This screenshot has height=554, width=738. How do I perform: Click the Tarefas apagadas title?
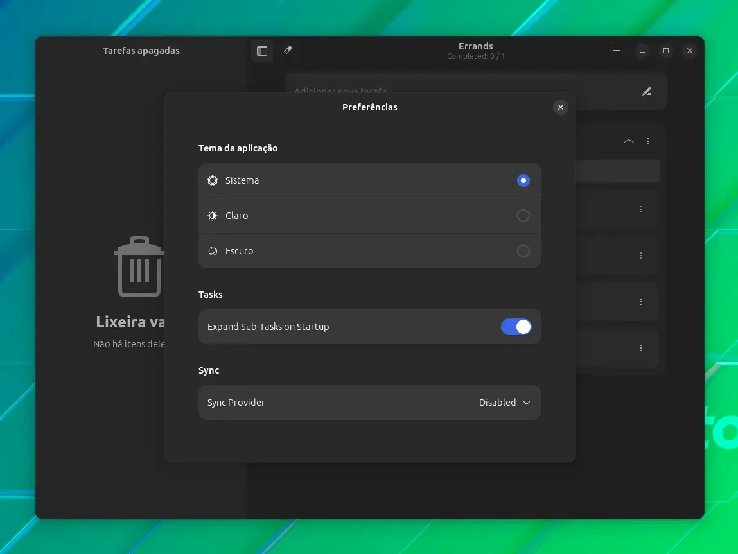(141, 51)
